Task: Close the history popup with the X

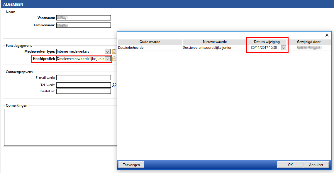Action: [x=327, y=35]
